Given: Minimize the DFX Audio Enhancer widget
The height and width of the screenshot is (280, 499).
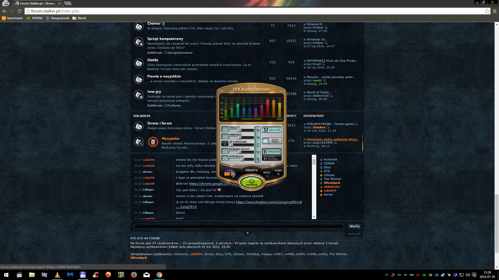Looking at the screenshot, I should (281, 91).
